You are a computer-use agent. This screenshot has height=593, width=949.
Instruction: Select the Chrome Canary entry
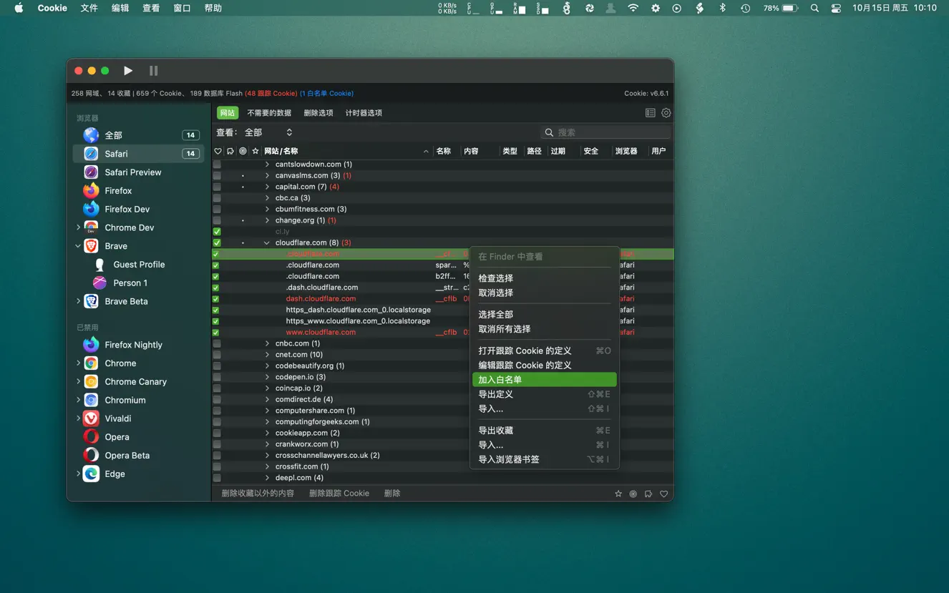pos(136,382)
